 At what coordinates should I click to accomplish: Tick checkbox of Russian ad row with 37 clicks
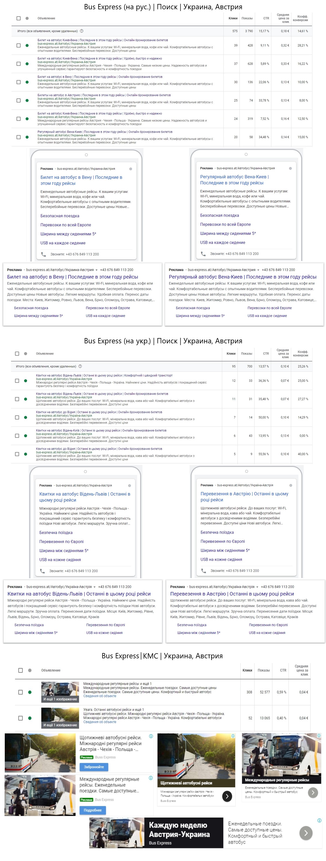[x=19, y=64]
